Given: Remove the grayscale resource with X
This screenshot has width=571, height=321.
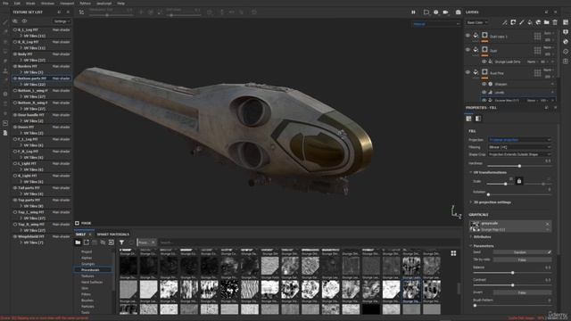Looking at the screenshot, I should tap(547, 224).
